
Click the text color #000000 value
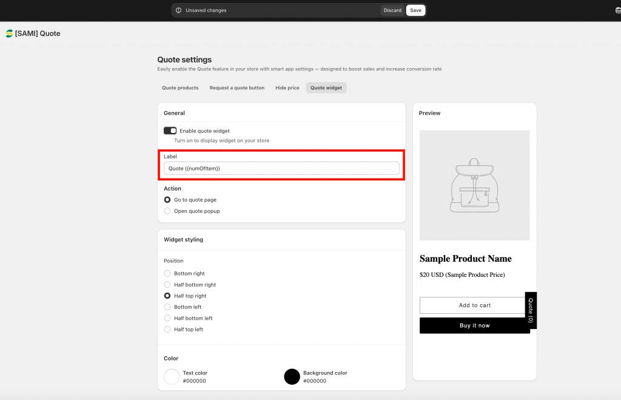(x=195, y=381)
